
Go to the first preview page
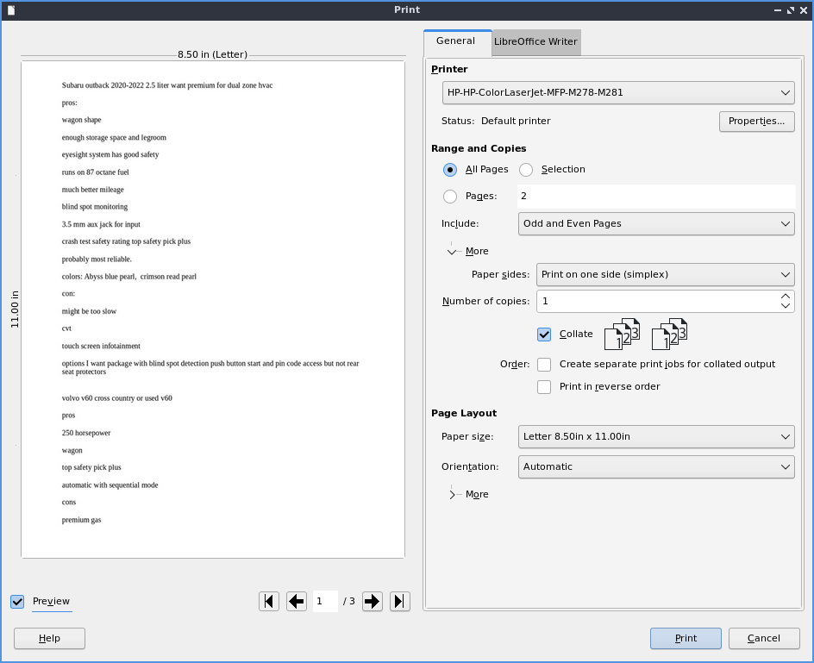click(269, 601)
